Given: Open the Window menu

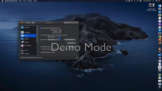Looking at the screenshot, I should click(30, 1).
